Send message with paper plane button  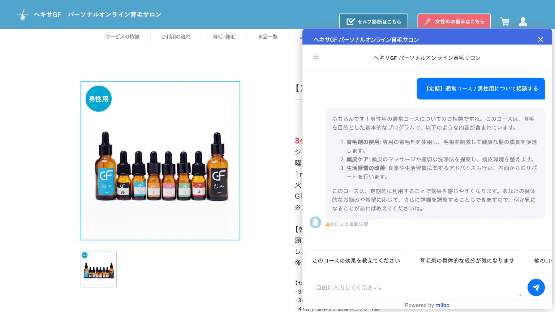536,287
